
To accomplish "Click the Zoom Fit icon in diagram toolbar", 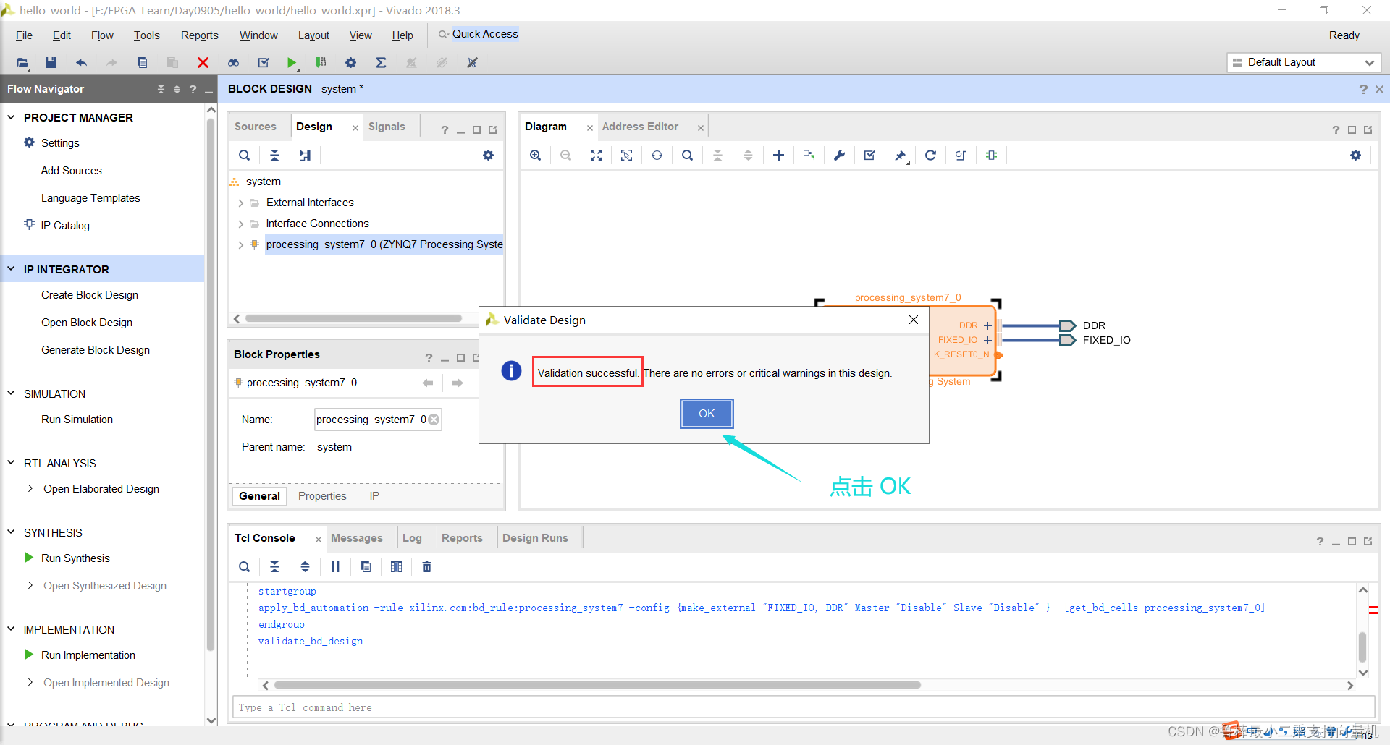I will tap(596, 156).
